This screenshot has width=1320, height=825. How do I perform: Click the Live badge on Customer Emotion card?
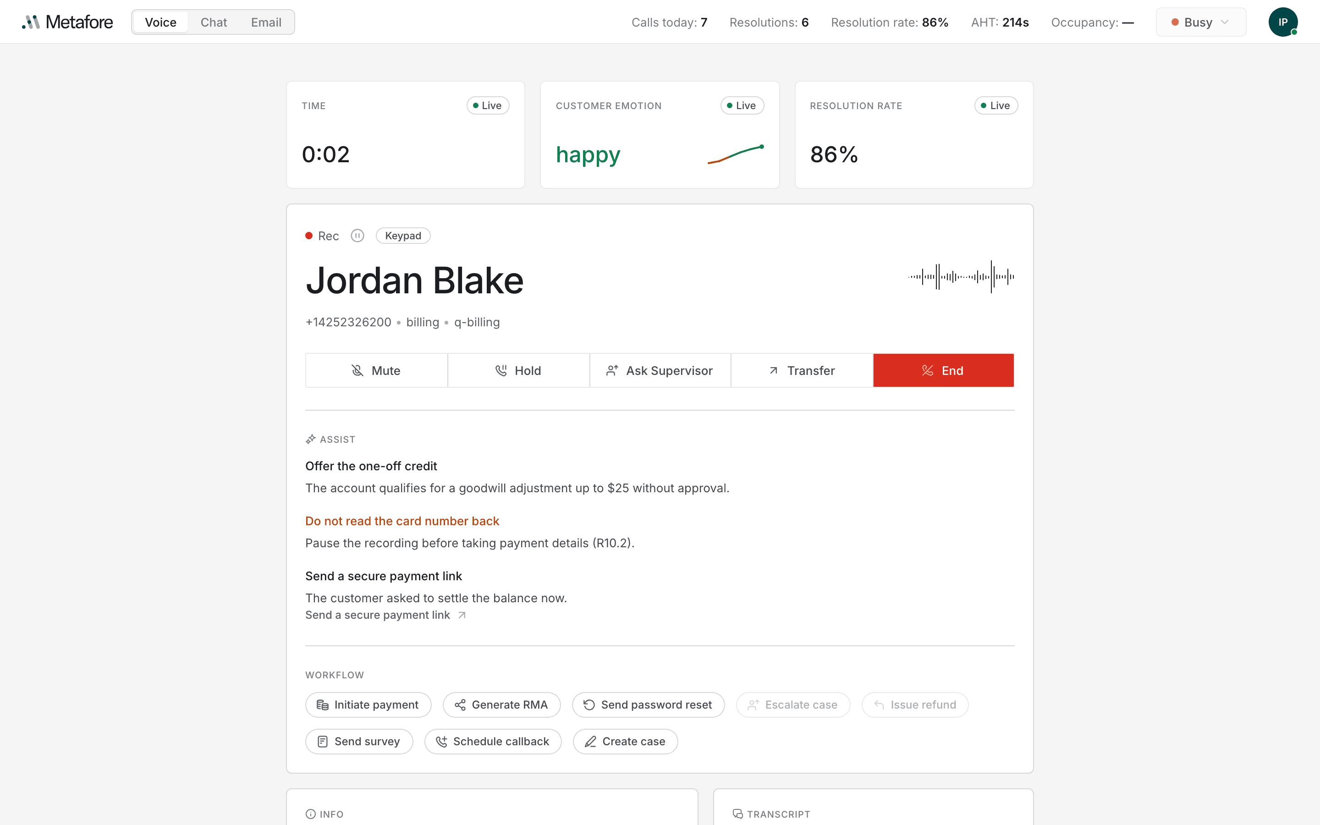point(742,105)
